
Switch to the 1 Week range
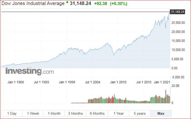pos(33,113)
